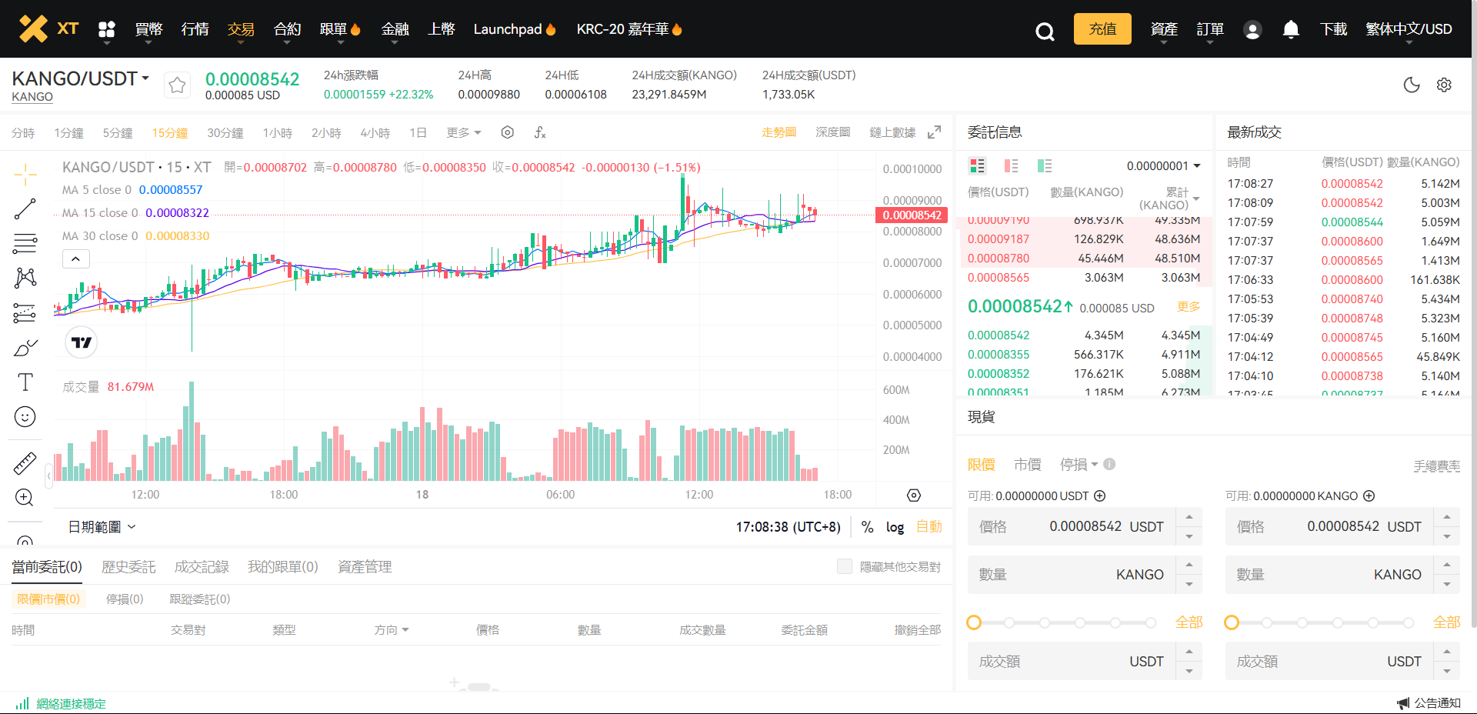Viewport: 1477px width, 714px height.
Task: Check hide other trading pairs
Action: click(x=845, y=566)
